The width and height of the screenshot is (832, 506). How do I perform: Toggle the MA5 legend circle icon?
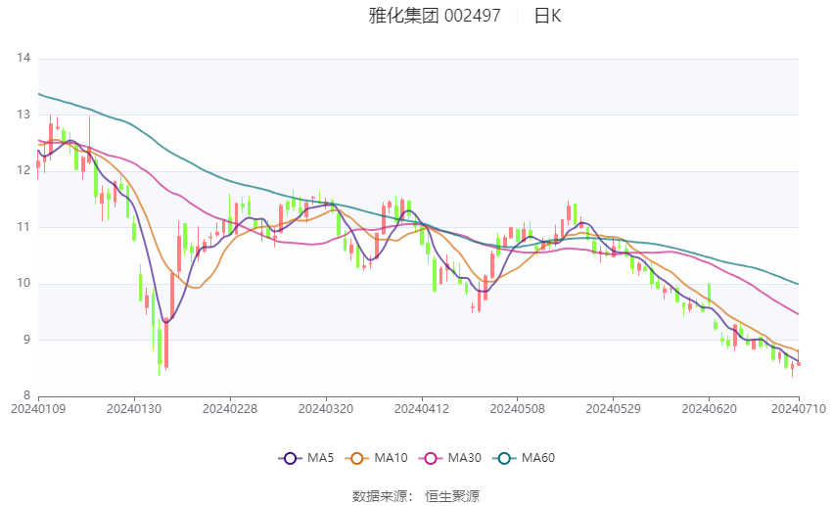(290, 458)
